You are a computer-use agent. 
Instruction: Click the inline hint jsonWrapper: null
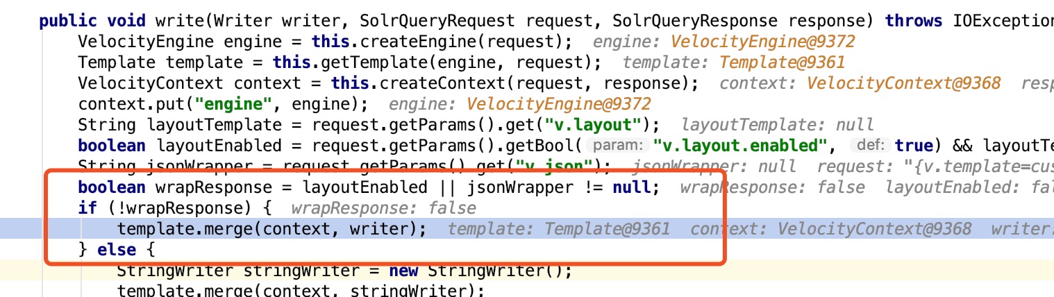click(x=714, y=167)
